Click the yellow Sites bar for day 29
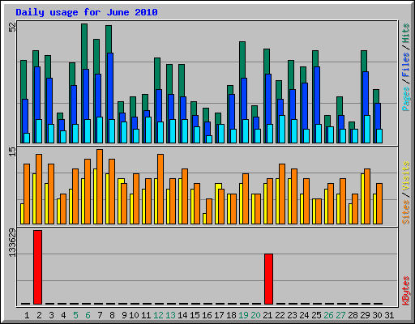The width and height of the screenshot is (415, 324). tap(362, 198)
